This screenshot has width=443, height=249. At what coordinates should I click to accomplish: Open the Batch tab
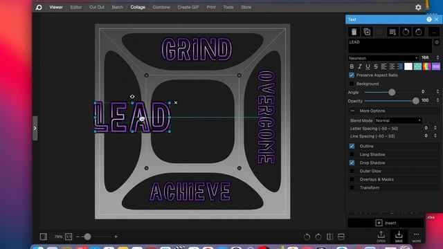pyautogui.click(x=117, y=8)
